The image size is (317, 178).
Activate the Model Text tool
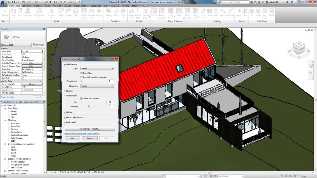(x=132, y=13)
